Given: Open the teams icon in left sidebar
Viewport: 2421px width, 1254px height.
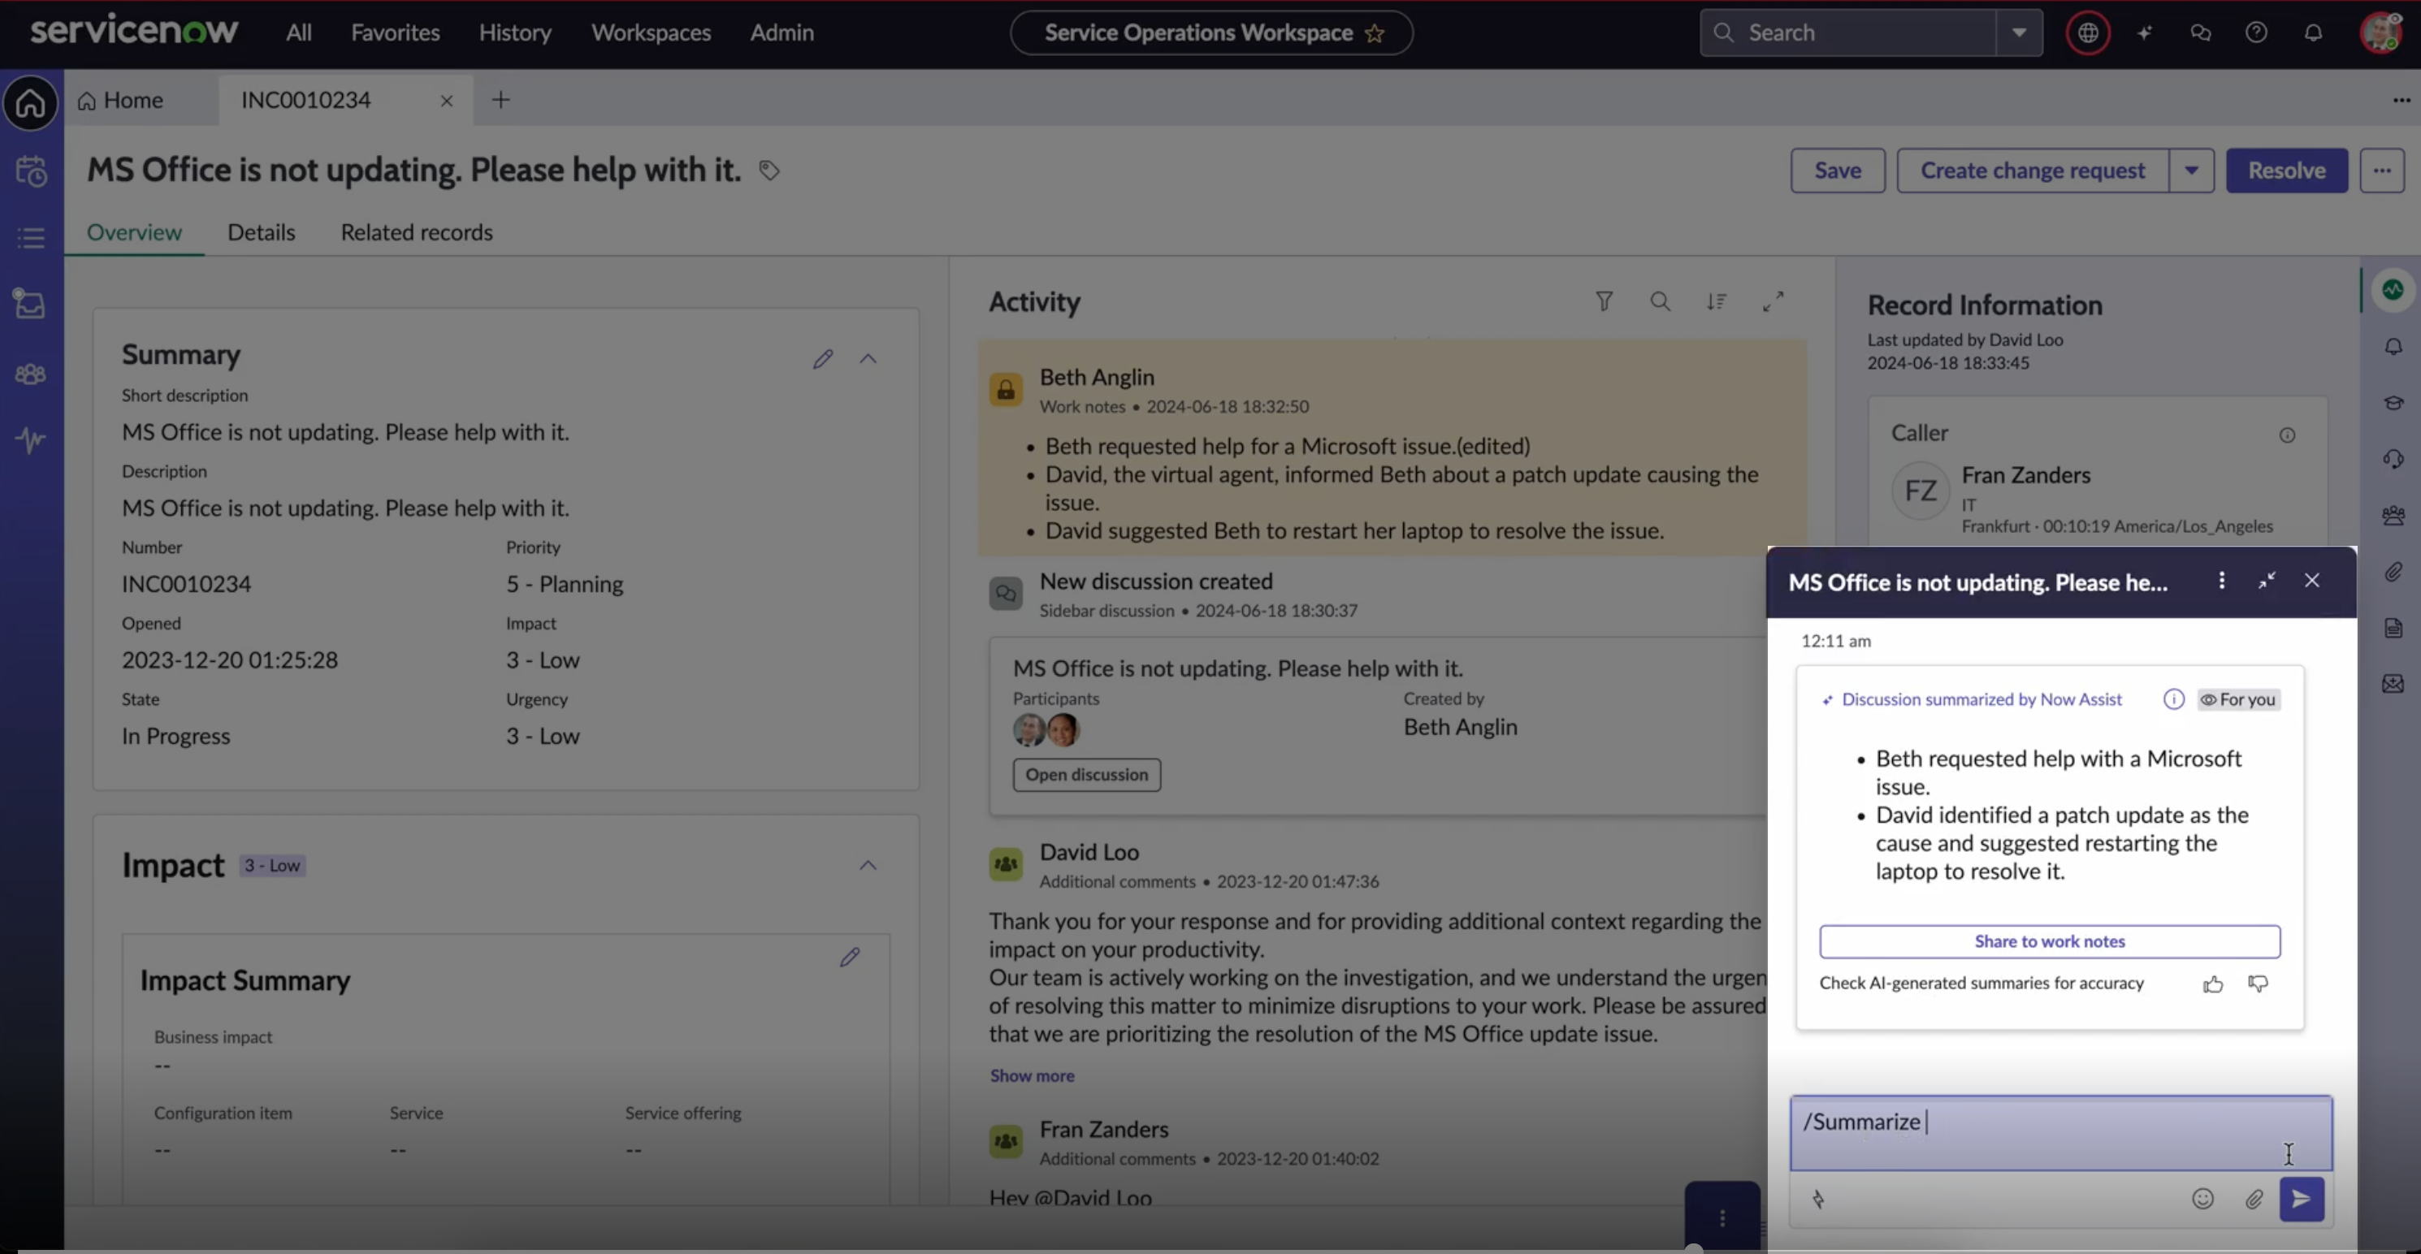Looking at the screenshot, I should [x=31, y=374].
